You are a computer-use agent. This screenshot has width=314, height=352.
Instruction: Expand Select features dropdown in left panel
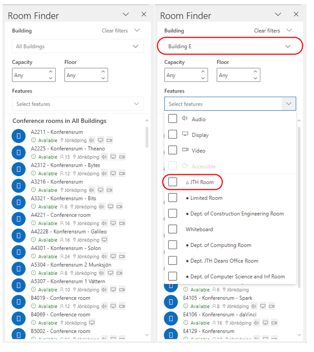pos(78,104)
